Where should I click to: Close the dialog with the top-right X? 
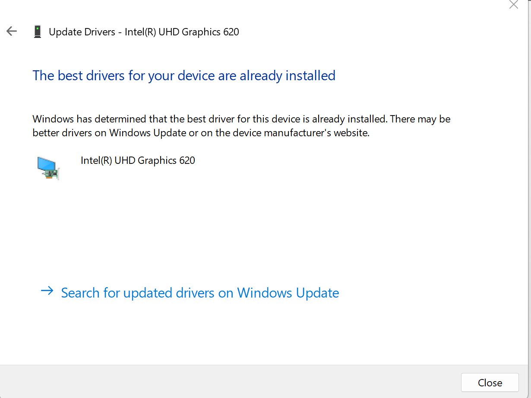click(x=513, y=5)
